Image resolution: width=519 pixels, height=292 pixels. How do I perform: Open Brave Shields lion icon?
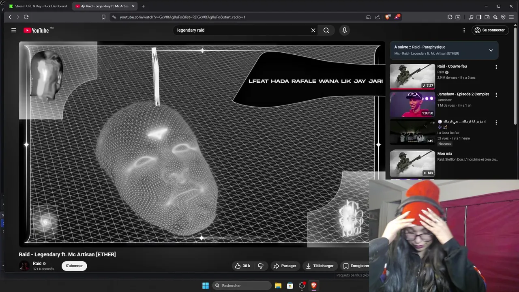pos(388,17)
